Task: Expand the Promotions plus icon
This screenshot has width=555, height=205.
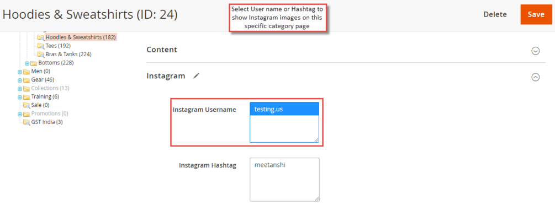Action: (20, 114)
